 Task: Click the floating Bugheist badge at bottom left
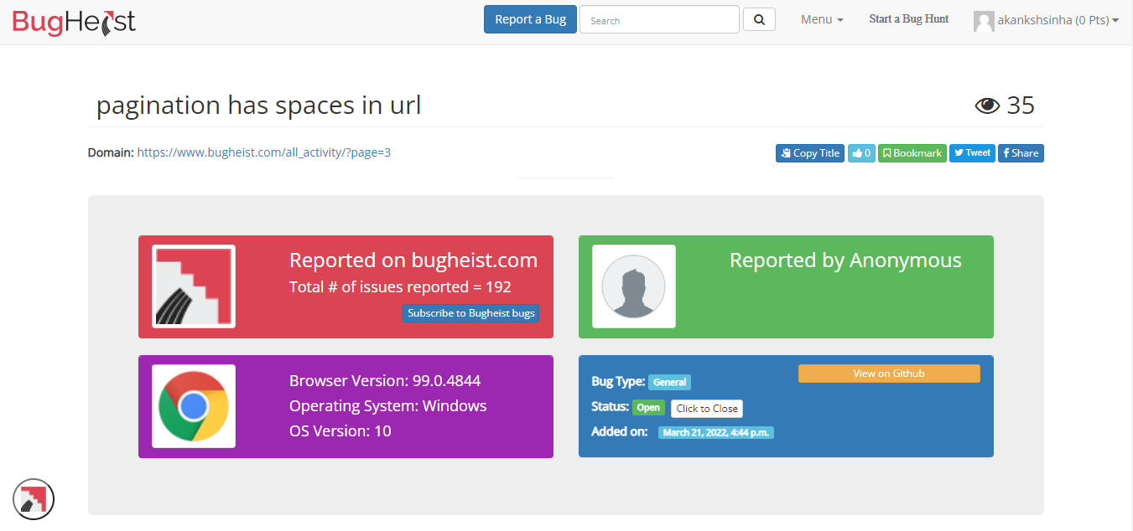(34, 498)
